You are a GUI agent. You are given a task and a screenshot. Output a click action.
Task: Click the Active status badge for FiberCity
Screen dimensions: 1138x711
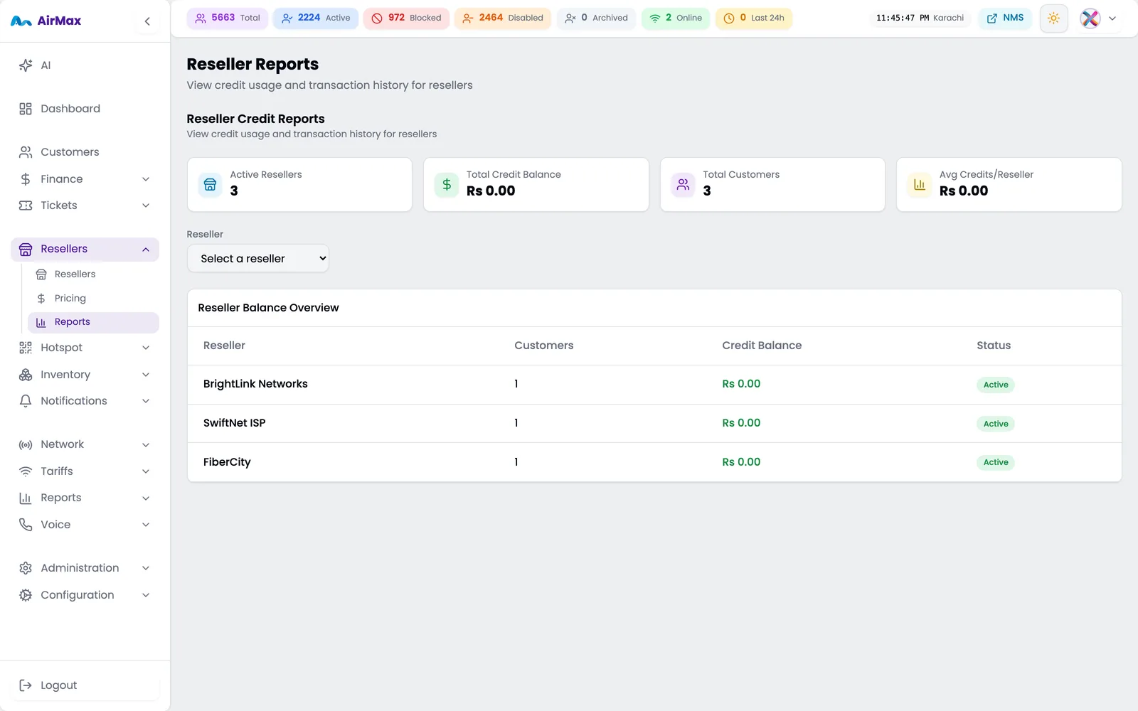pos(996,462)
